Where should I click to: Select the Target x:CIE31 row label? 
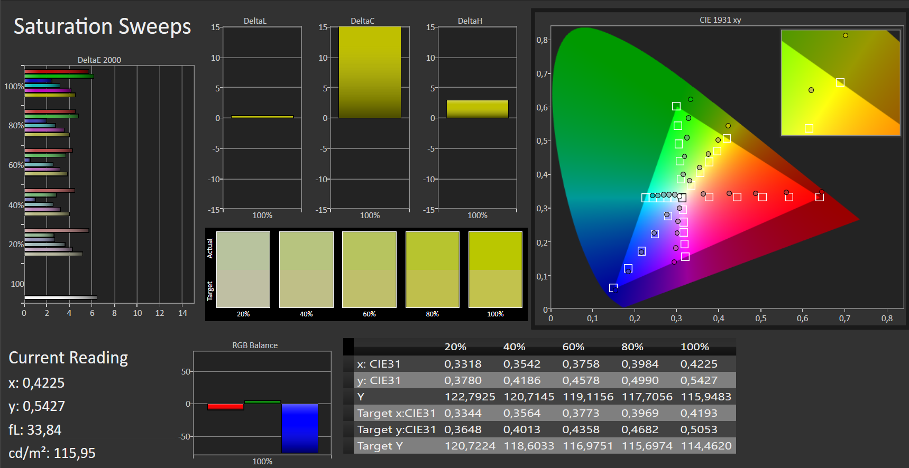[x=396, y=413]
